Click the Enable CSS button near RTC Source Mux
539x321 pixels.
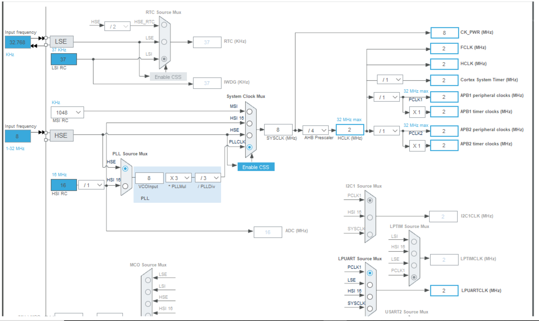[168, 76]
